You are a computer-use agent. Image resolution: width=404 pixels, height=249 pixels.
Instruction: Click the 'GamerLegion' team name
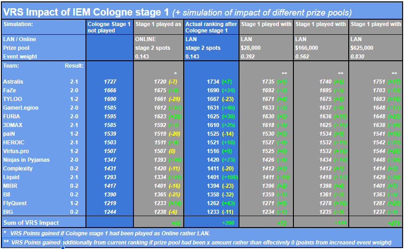[21, 108]
